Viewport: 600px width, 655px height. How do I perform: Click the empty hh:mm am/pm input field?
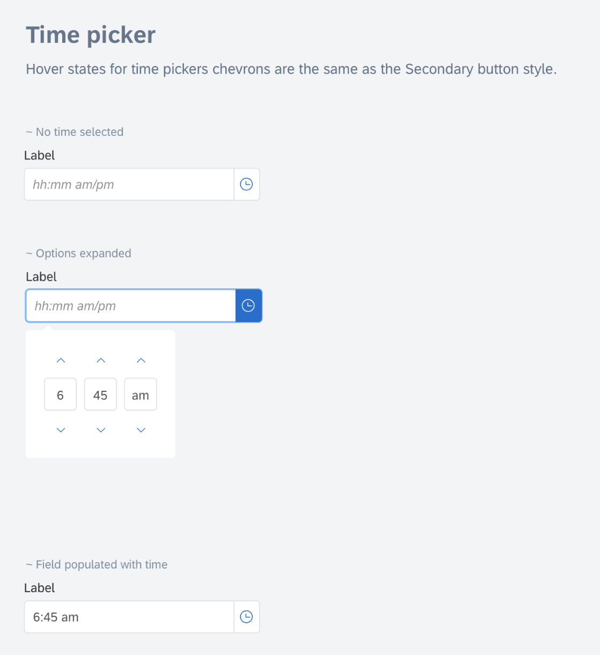[129, 184]
